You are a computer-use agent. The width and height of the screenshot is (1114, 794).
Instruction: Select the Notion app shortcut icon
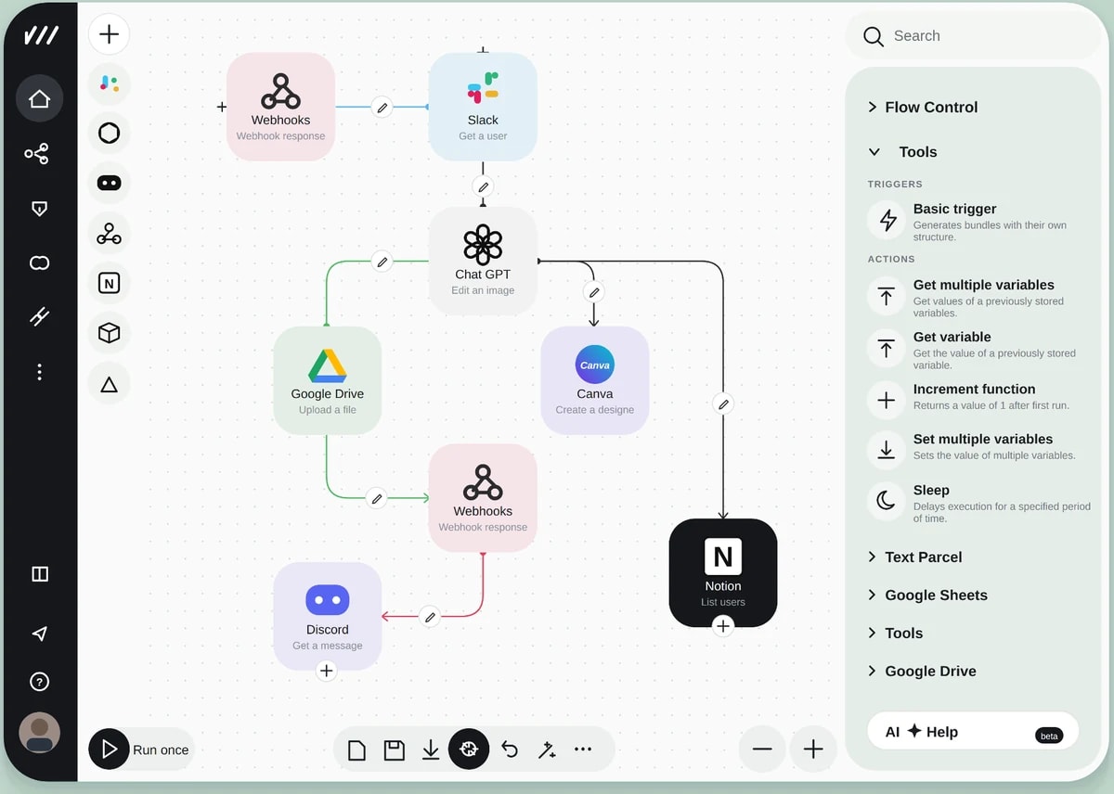pyautogui.click(x=109, y=283)
